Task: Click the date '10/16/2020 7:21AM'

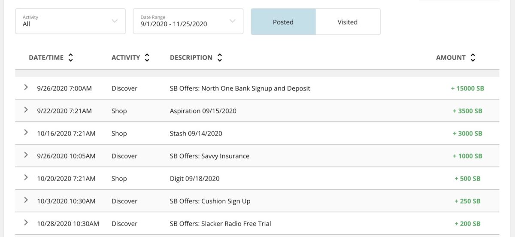Action: point(66,134)
